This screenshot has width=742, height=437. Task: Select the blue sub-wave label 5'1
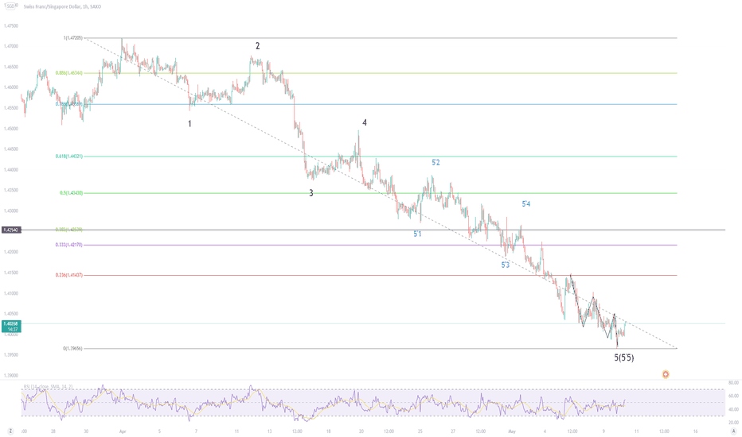point(417,234)
